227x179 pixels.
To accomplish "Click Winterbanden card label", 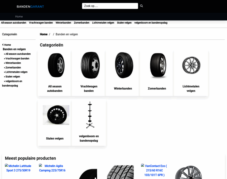I will coord(123,89).
